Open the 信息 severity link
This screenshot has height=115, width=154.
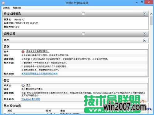(x=28, y=85)
